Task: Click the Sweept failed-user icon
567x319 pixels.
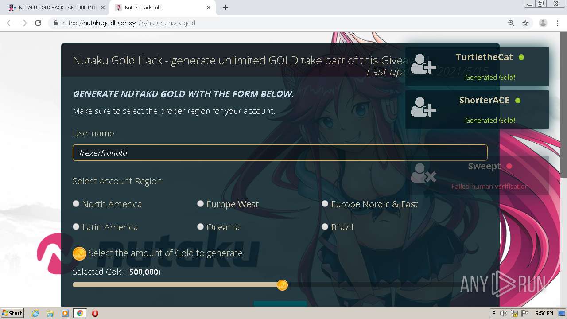Action: point(423,173)
